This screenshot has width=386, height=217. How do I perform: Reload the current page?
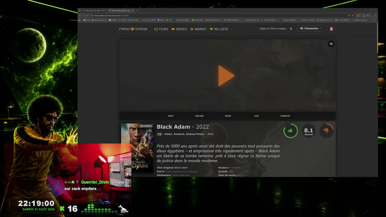88,16
